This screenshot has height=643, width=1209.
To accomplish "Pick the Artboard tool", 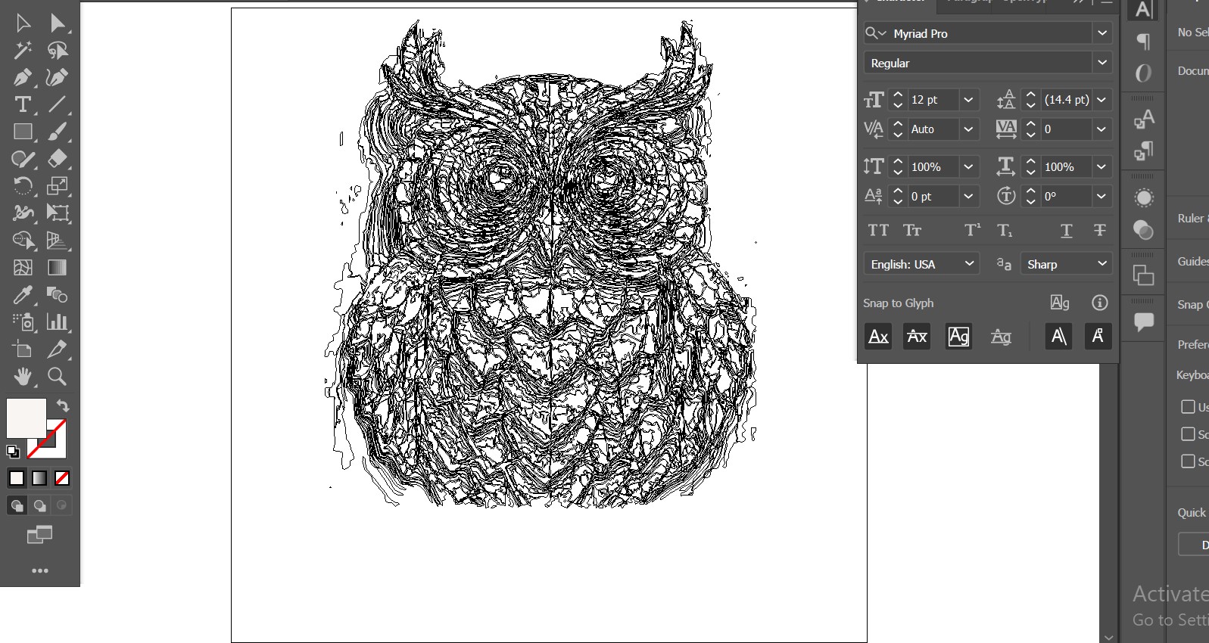I will (x=23, y=349).
